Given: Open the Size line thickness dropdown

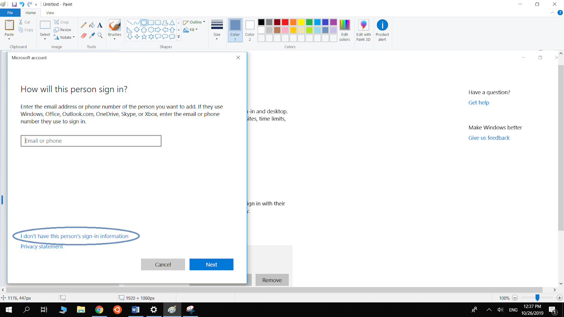Looking at the screenshot, I should [x=217, y=30].
